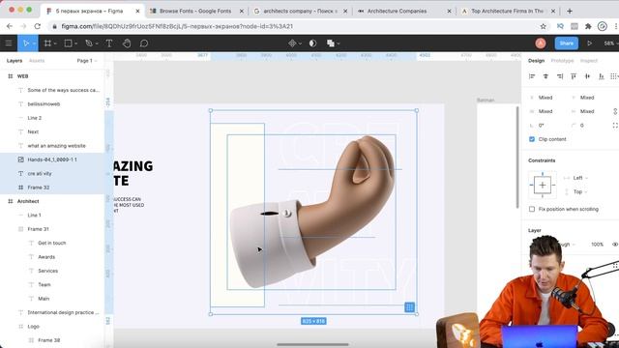
Task: Select the Get in touch text layer
Action: (51, 243)
